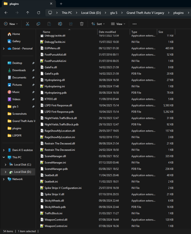Click Grand Theft Auto V Legacy breadcrumb

(x=145, y=13)
